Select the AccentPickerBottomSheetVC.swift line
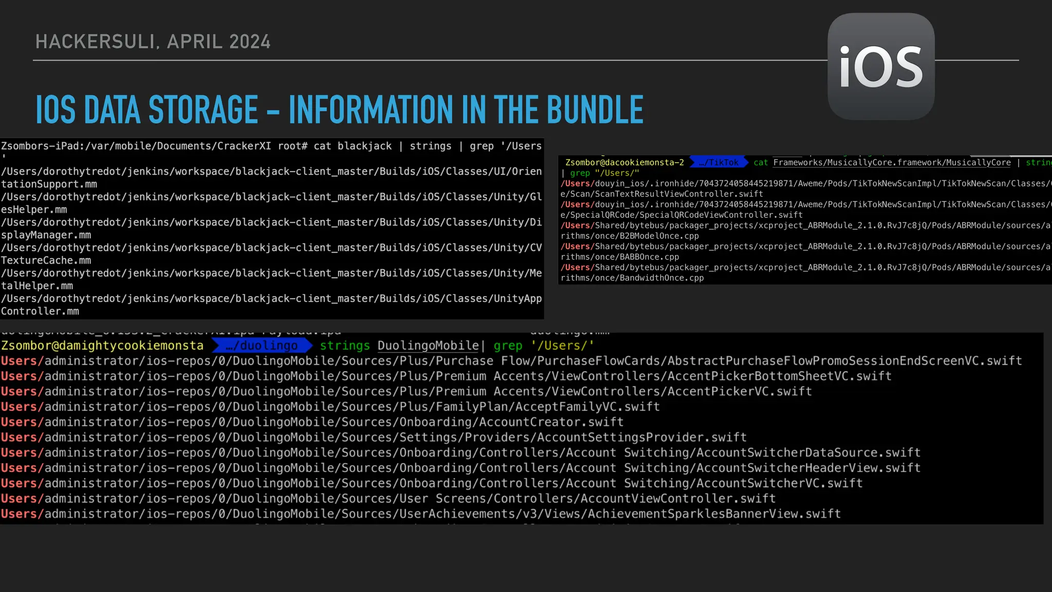Image resolution: width=1052 pixels, height=592 pixels. point(446,376)
